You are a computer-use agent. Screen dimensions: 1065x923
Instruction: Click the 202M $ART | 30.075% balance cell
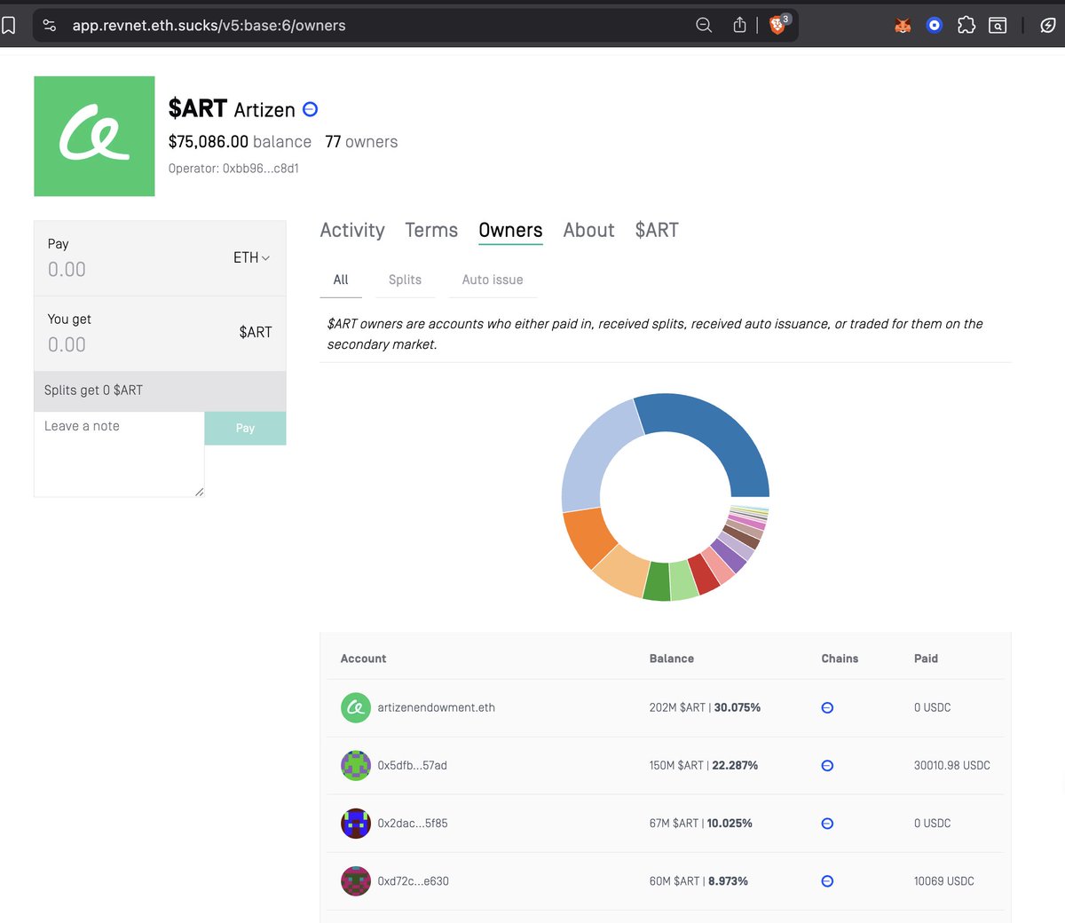pos(705,707)
